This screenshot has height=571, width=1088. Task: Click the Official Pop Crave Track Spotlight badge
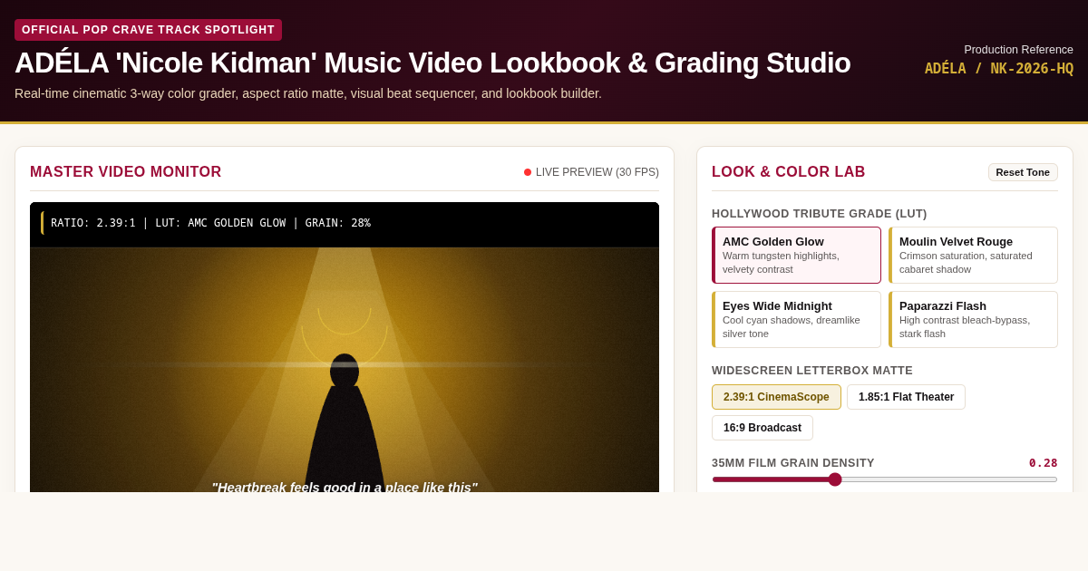[x=148, y=30]
